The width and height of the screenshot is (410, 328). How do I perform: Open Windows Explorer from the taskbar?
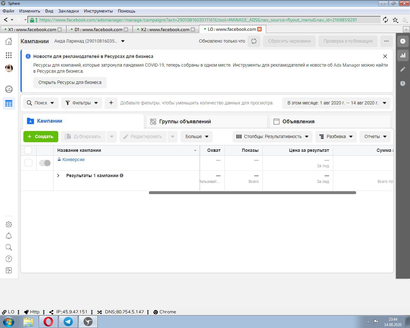(x=29, y=321)
